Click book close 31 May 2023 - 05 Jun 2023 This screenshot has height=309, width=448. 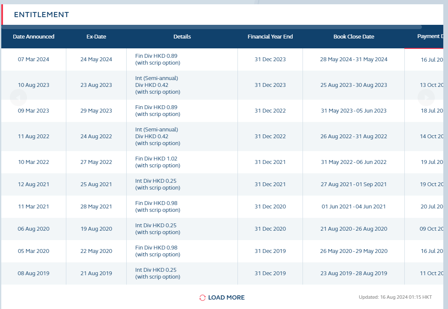coord(354,110)
